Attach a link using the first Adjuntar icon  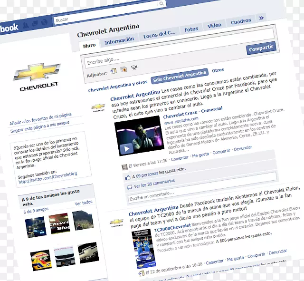(x=114, y=71)
